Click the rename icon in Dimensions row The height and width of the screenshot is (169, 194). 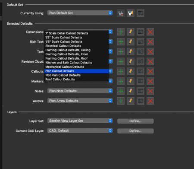click(x=141, y=32)
